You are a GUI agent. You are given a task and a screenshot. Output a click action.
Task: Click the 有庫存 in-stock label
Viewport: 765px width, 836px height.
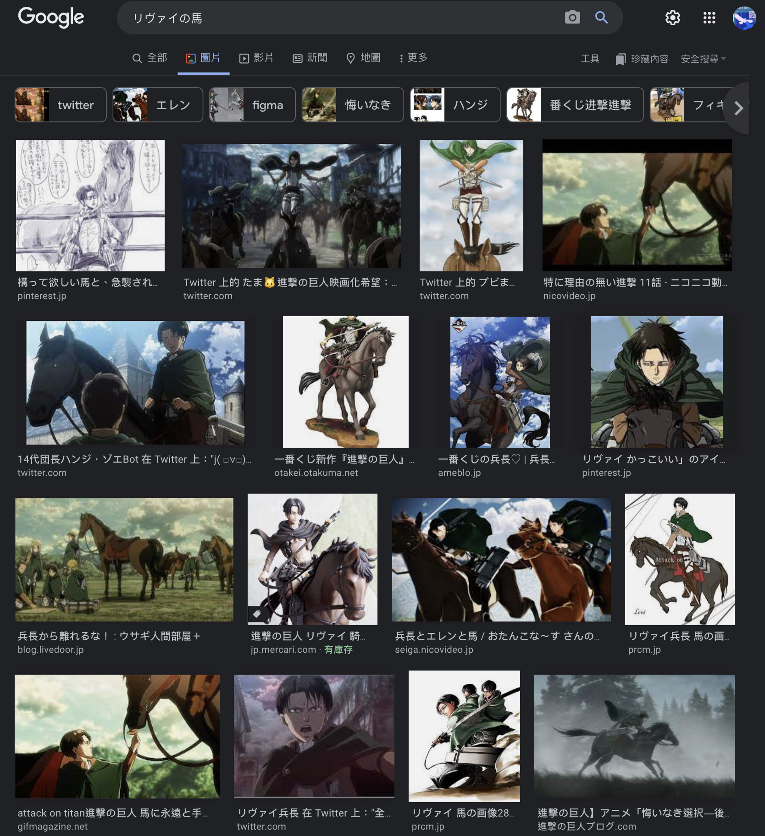[x=338, y=650]
